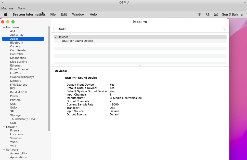Click the Spotlight search magnifier icon
Screen dimensions: 247x160
[x=208, y=15]
